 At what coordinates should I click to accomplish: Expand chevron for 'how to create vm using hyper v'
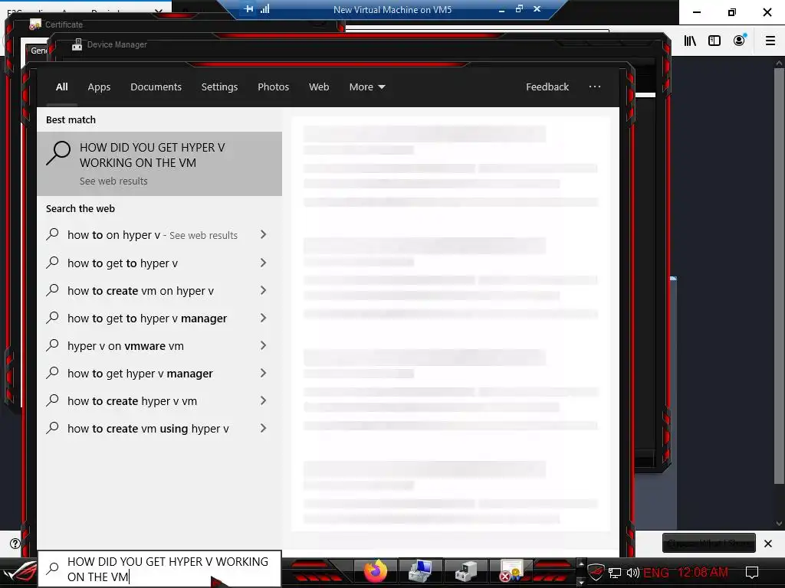264,428
